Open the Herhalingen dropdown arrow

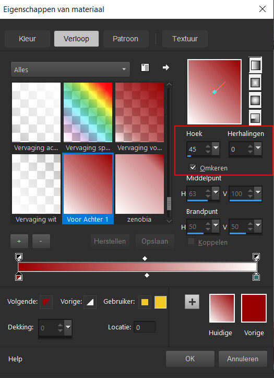point(258,147)
